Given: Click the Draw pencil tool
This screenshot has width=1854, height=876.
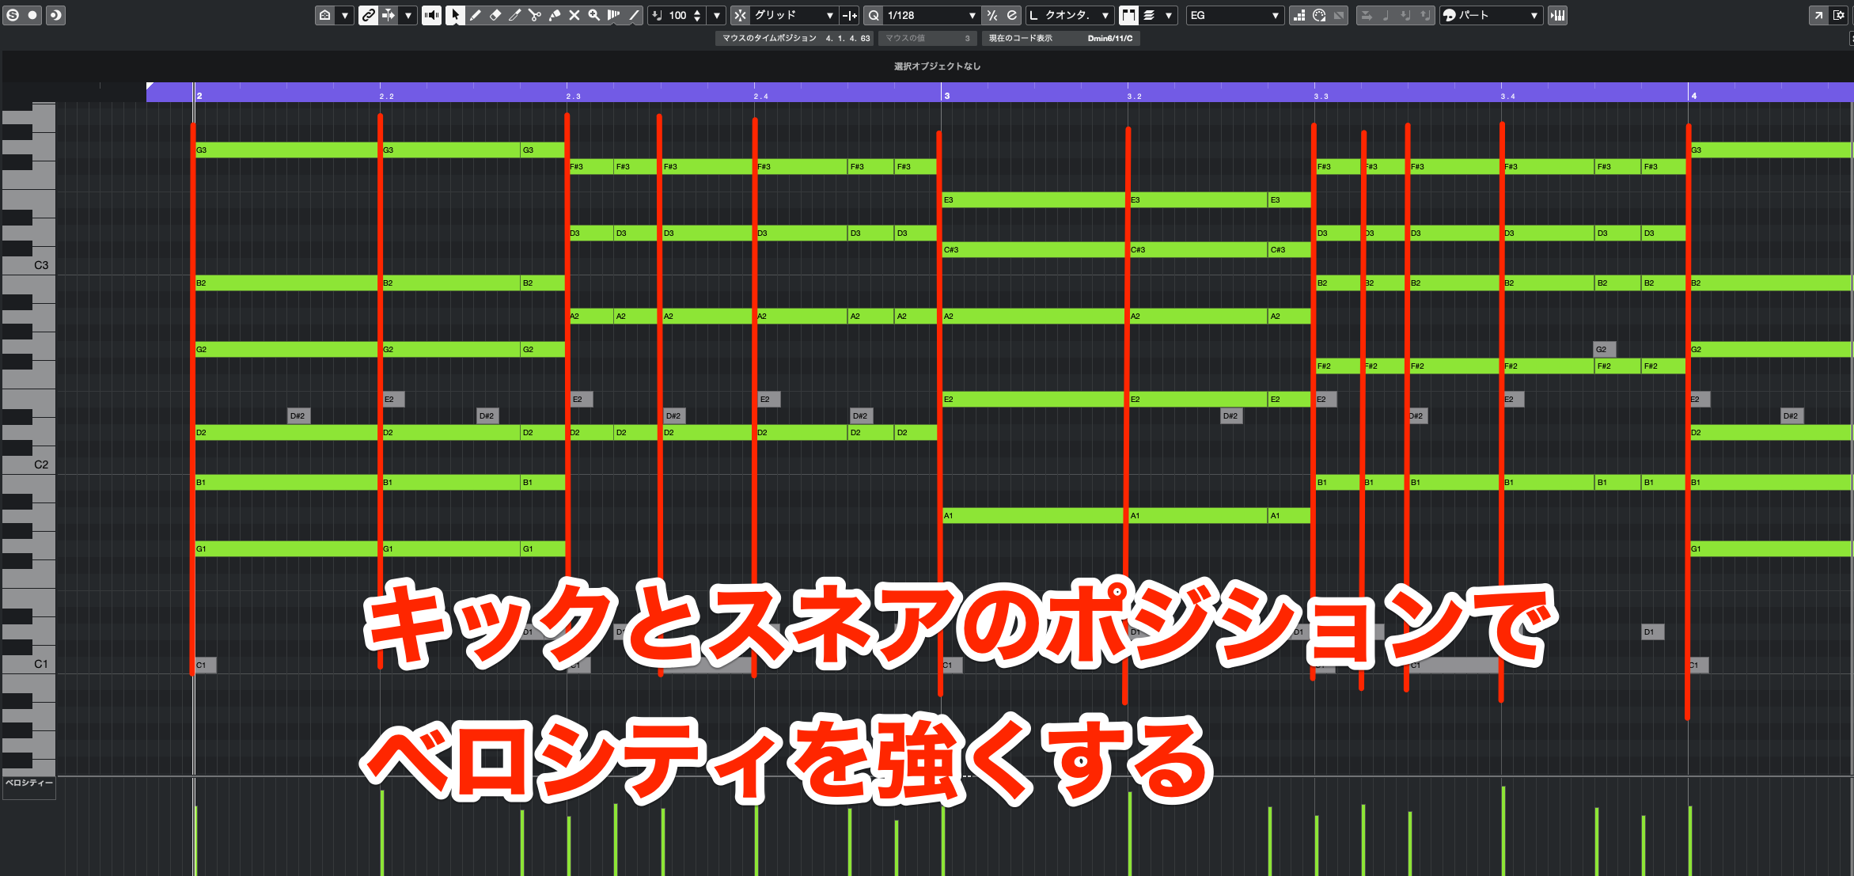Looking at the screenshot, I should pos(475,15).
